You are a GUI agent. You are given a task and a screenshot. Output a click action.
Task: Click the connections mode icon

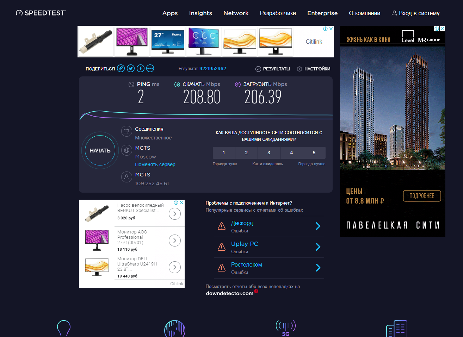point(126,131)
